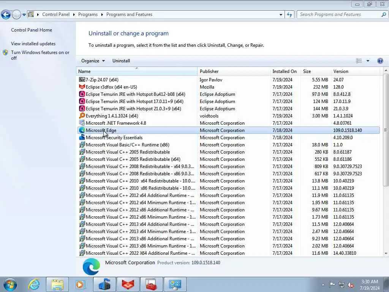Click icon of Temurin JRE 8u412-b08
Viewport: 389px width, 292px height.
point(82,94)
